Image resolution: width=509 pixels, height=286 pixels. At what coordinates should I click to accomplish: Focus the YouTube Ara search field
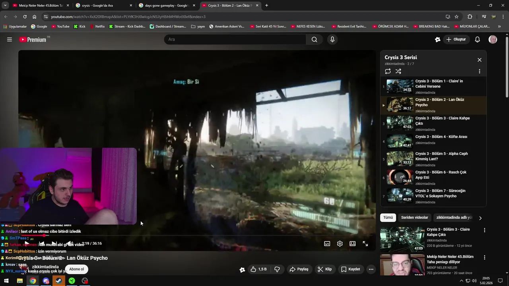click(235, 39)
